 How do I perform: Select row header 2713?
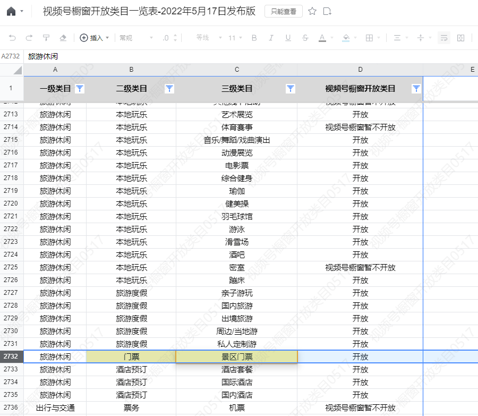(12, 114)
